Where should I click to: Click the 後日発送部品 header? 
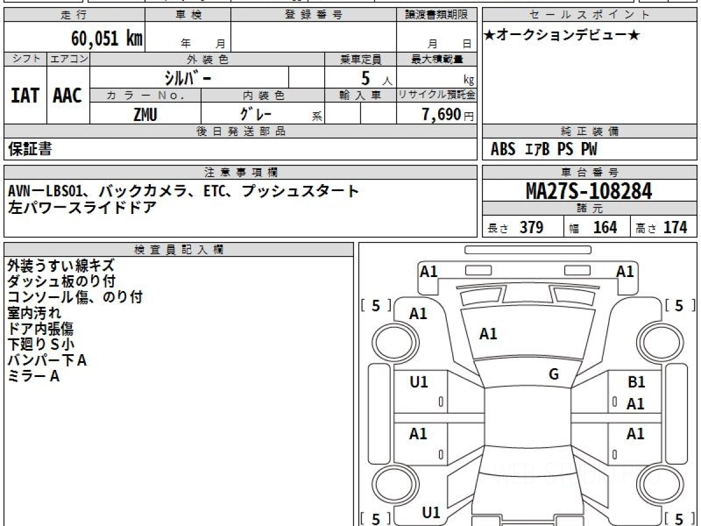click(240, 131)
